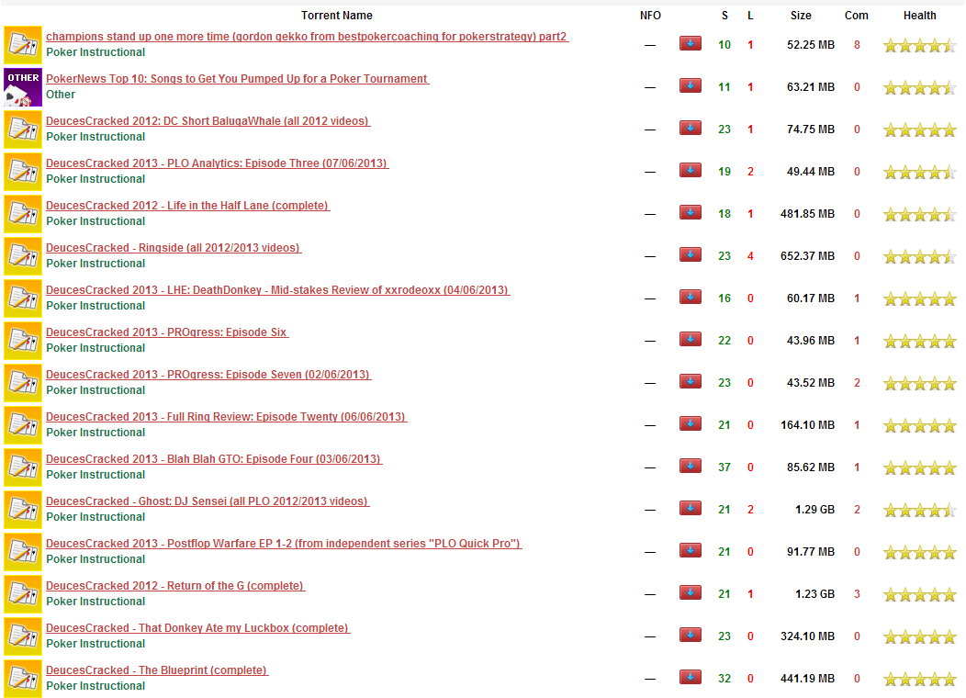
Task: Click the download arrow for PLO Analytics: Episode Three
Action: pos(690,170)
